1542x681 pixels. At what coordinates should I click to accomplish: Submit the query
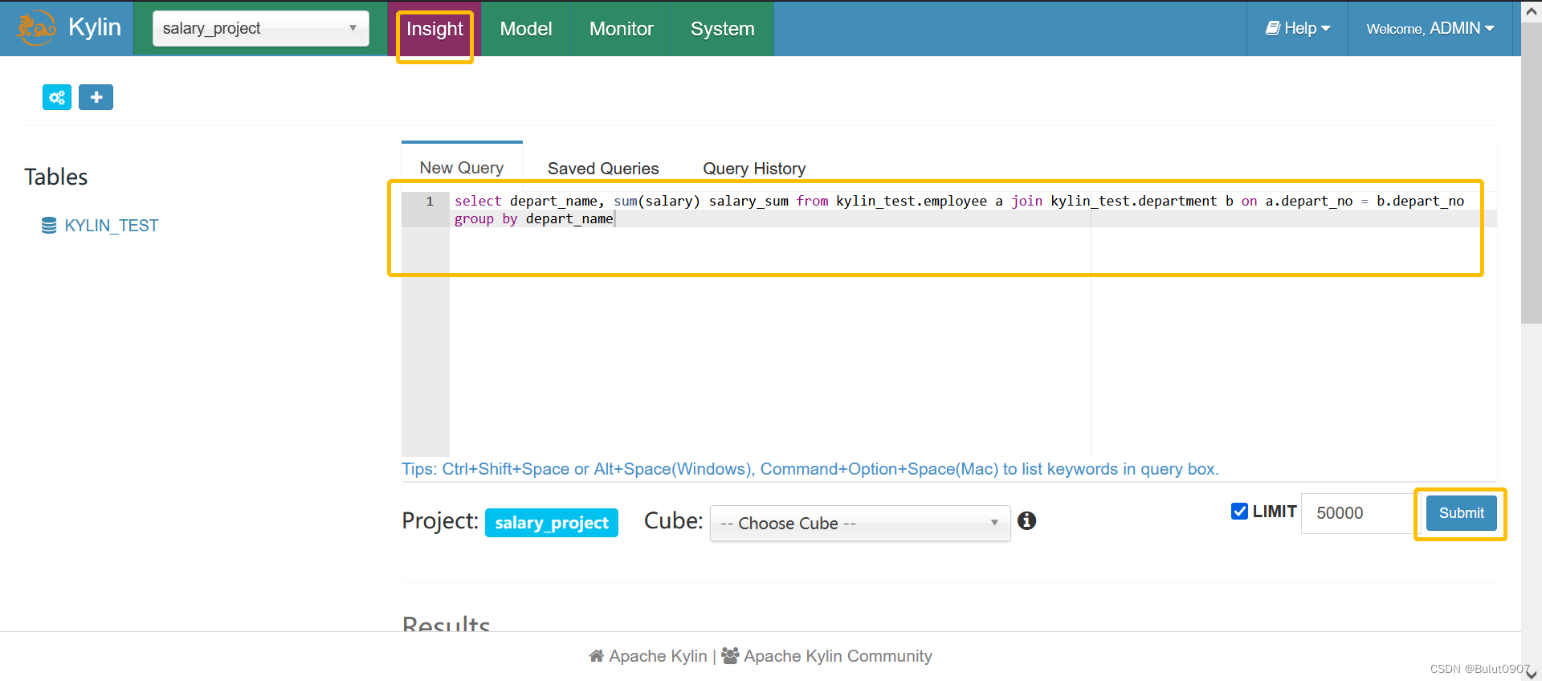pos(1461,512)
